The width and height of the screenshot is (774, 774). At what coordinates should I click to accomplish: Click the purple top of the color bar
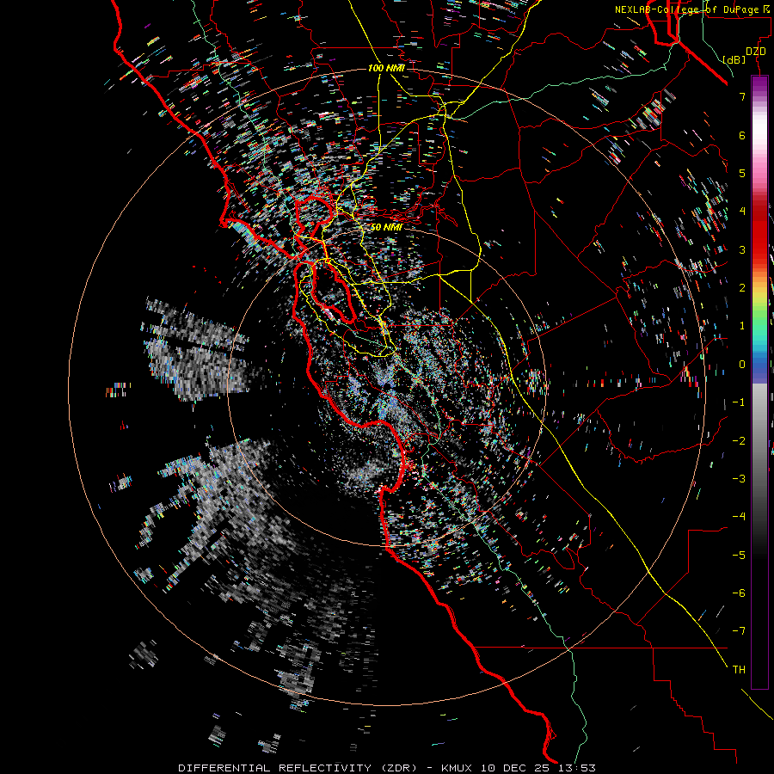[759, 84]
